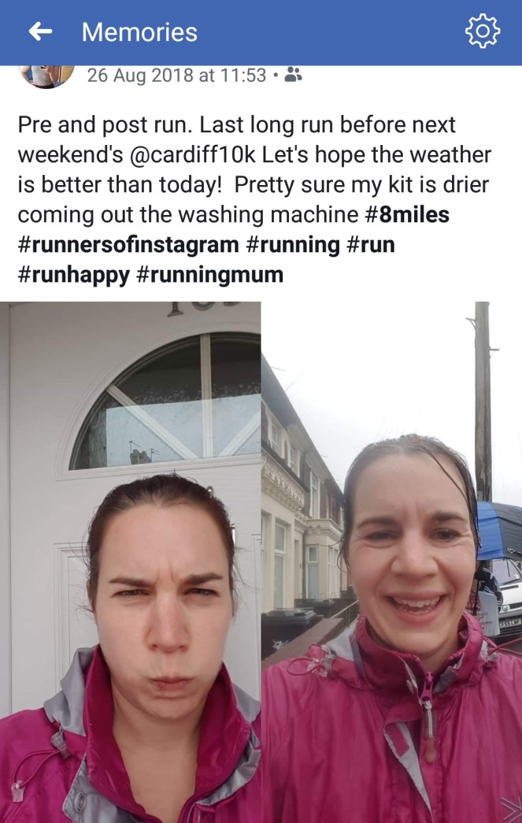Open the #runnersofinstagram hashtag

[128, 245]
